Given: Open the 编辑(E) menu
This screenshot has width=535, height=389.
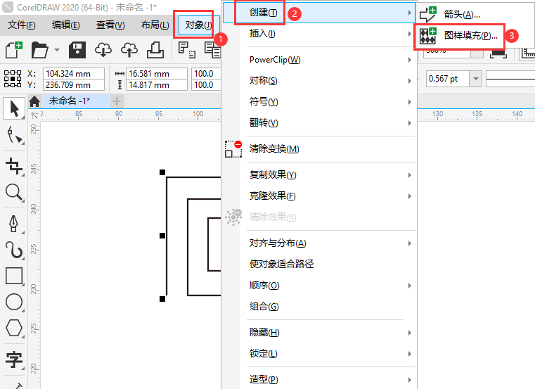Looking at the screenshot, I should pyautogui.click(x=66, y=25).
